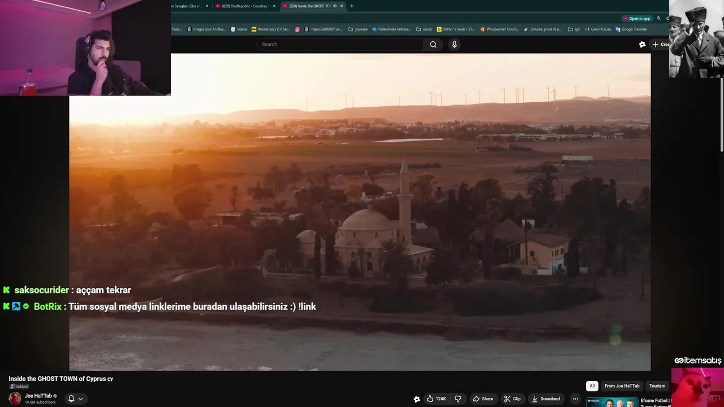
Task: Click the Share button
Action: [x=482, y=399]
